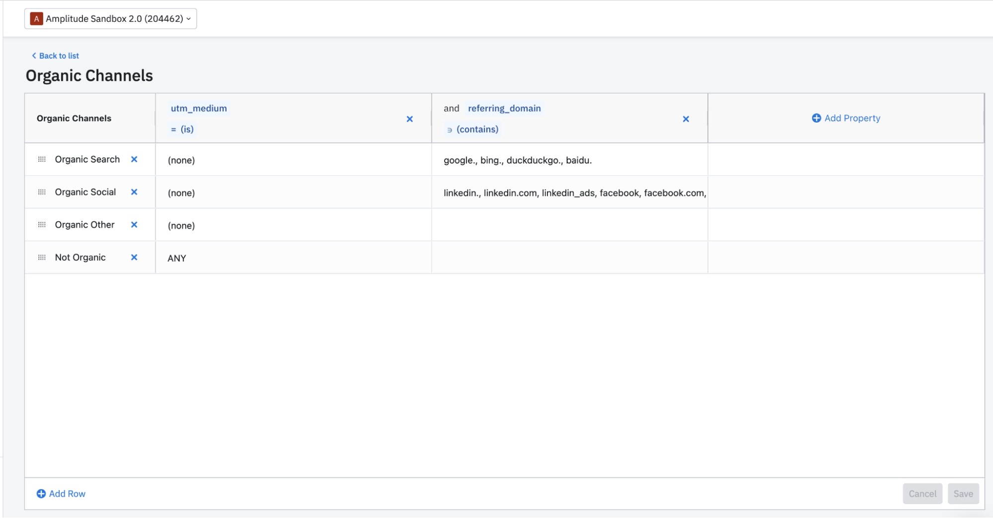Click the empty referring_domain cell for Not Organic
The image size is (993, 518).
[570, 258]
